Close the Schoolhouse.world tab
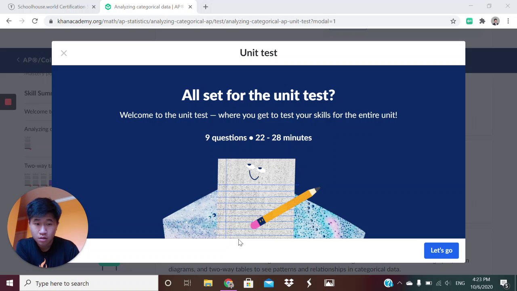Screen dimensions: 517x291 click(x=94, y=7)
